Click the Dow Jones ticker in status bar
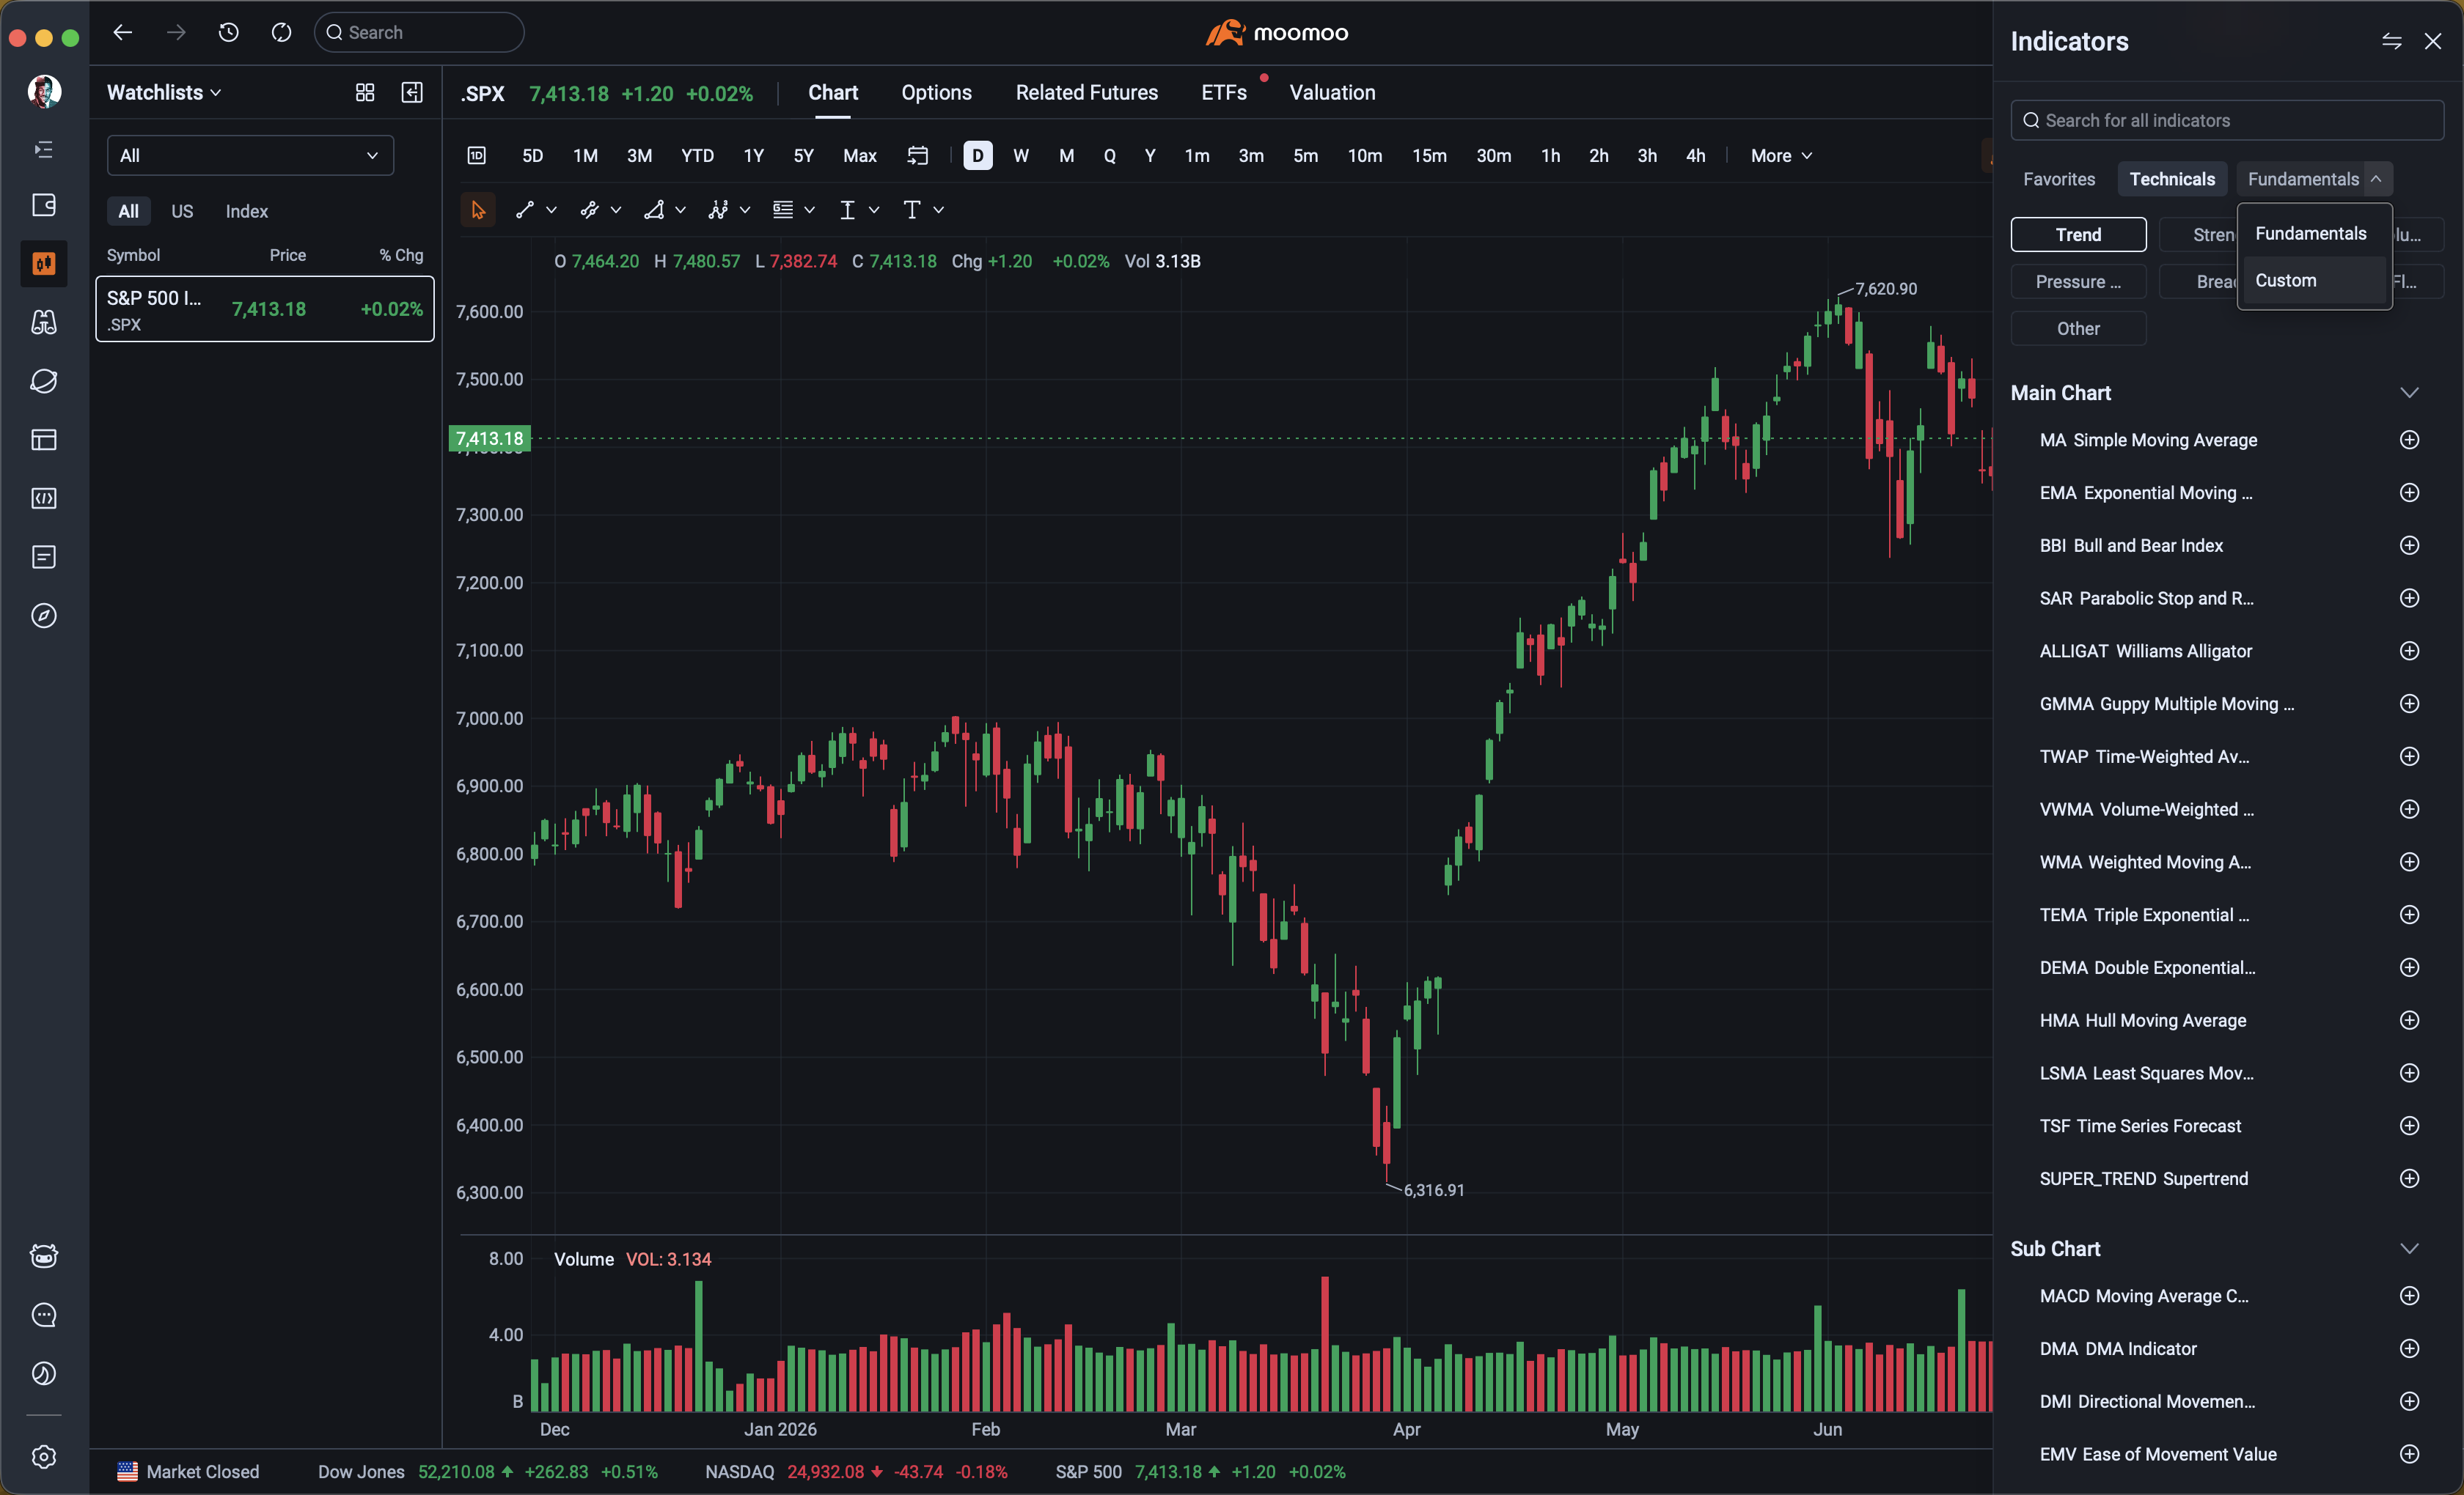This screenshot has width=2464, height=1495. click(487, 1472)
